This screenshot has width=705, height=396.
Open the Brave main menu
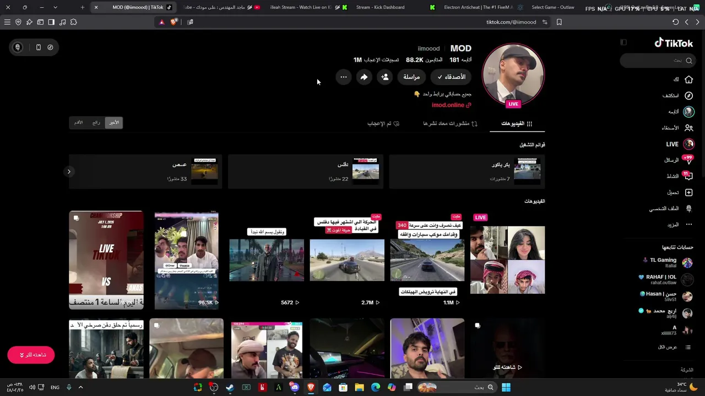click(7, 22)
